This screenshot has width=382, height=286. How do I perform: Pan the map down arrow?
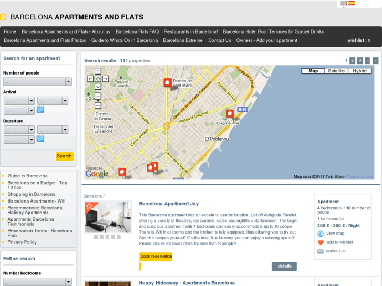tap(98, 87)
